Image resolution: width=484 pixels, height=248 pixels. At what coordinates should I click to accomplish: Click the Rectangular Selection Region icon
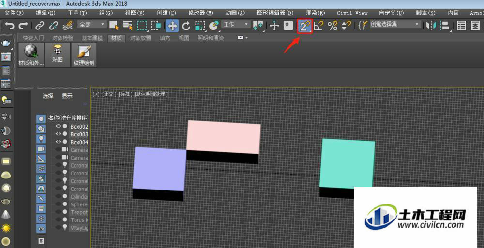coord(142,25)
